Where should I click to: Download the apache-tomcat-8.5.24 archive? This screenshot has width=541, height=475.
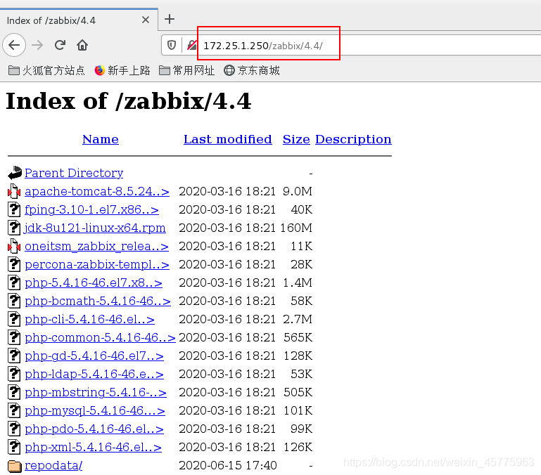(97, 191)
